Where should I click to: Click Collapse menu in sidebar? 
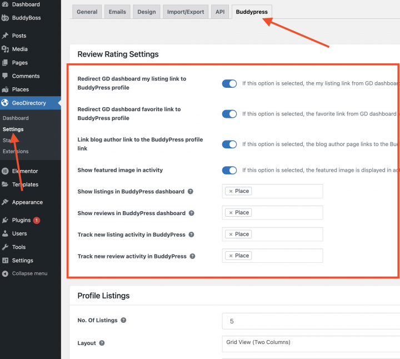pos(29,273)
